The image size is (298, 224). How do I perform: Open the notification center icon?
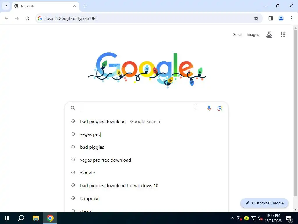(x=289, y=218)
